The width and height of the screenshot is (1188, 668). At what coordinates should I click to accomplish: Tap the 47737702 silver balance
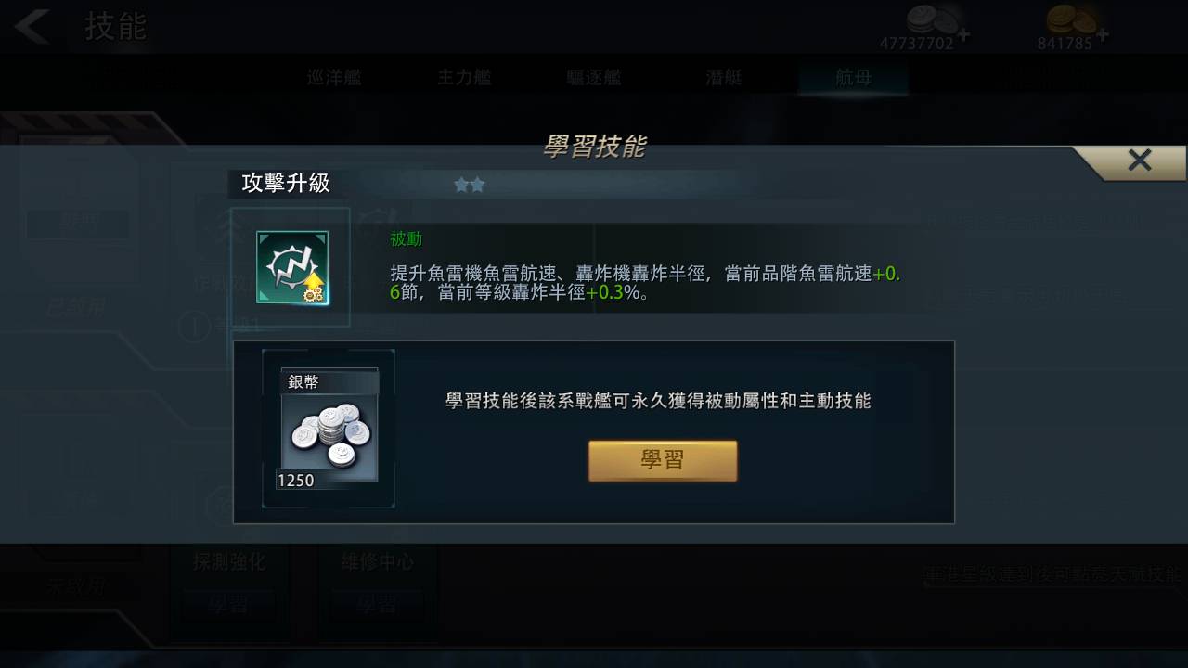[x=916, y=44]
